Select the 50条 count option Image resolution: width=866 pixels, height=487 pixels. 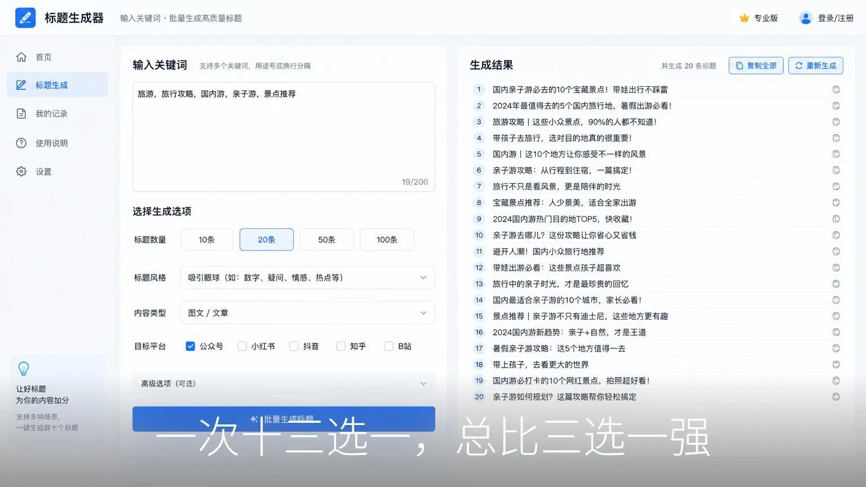tap(327, 240)
